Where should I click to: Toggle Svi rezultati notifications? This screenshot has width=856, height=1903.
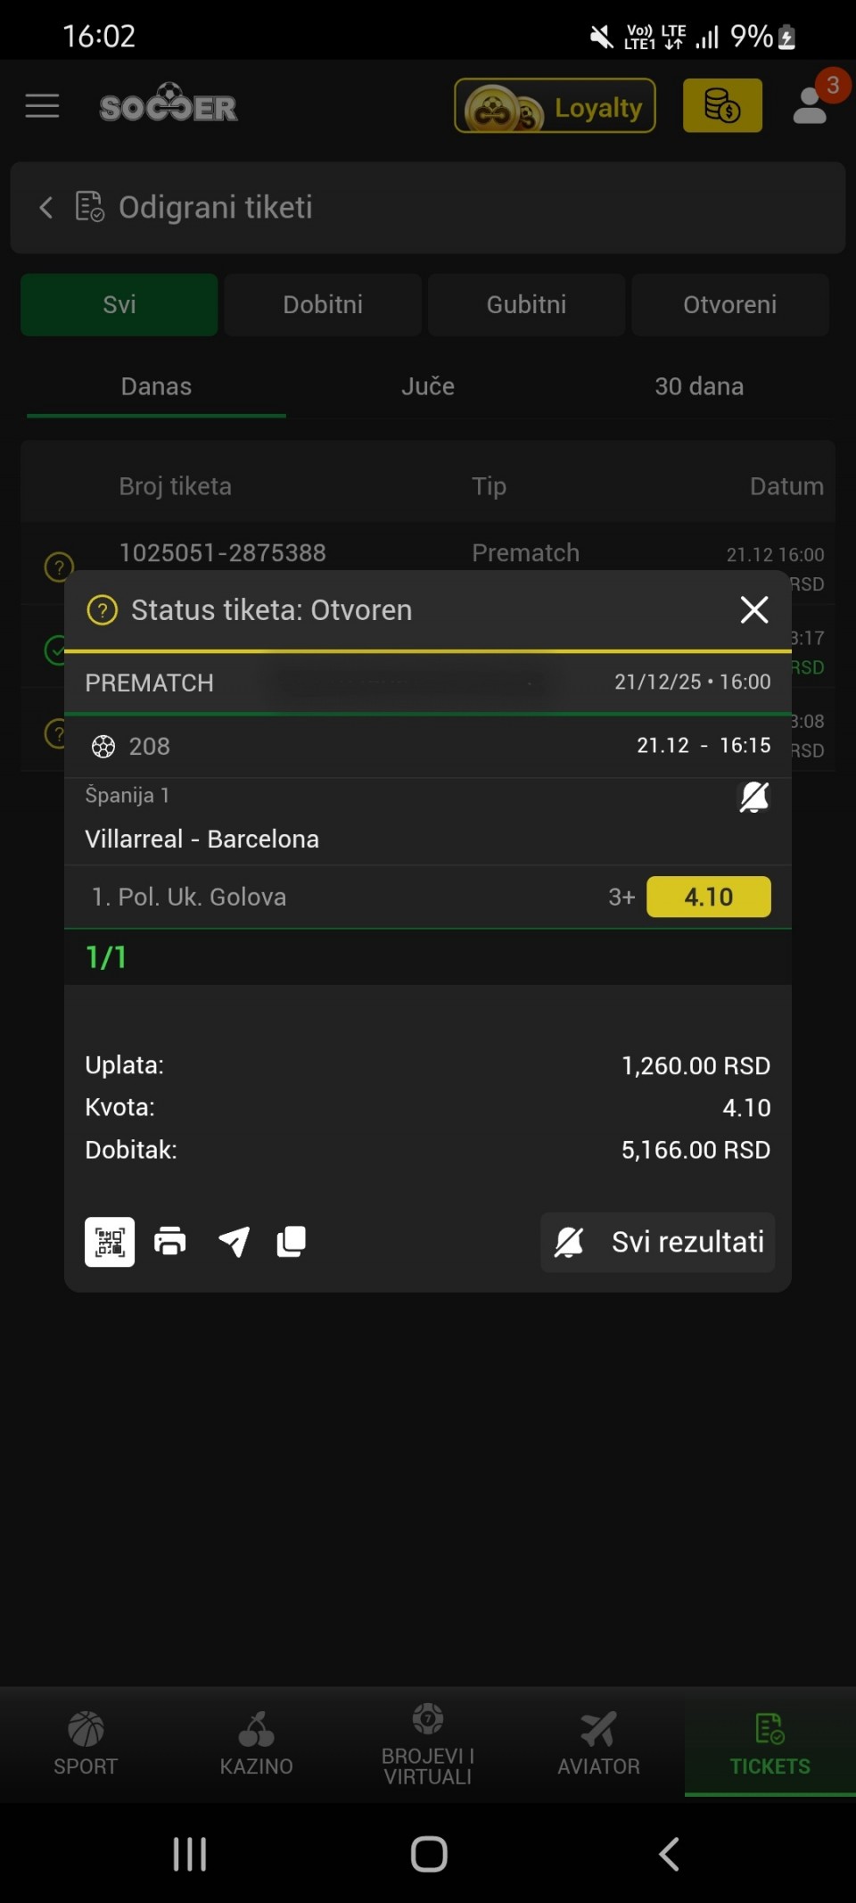(x=657, y=1241)
